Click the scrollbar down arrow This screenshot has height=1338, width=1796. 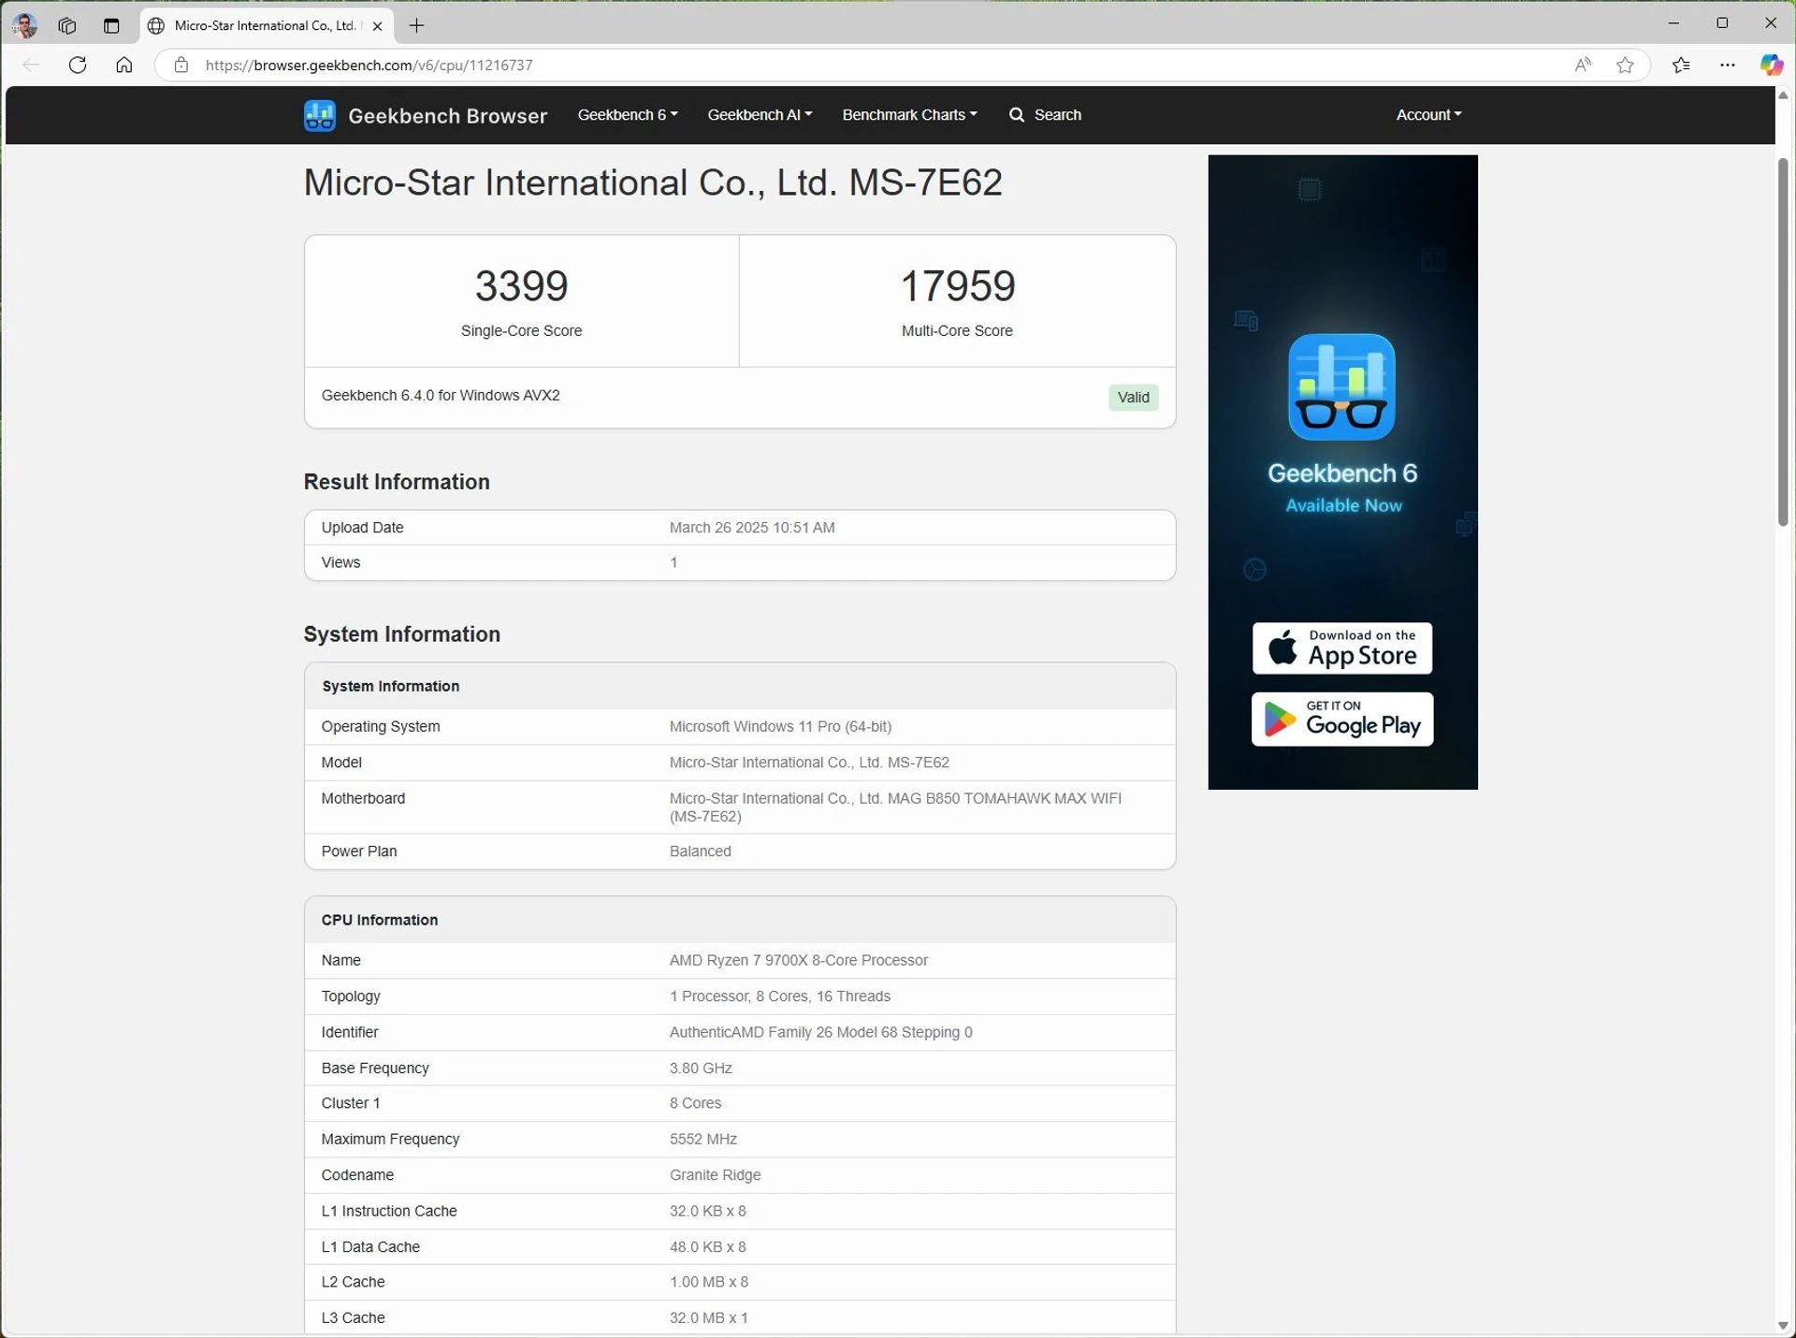tap(1783, 1326)
